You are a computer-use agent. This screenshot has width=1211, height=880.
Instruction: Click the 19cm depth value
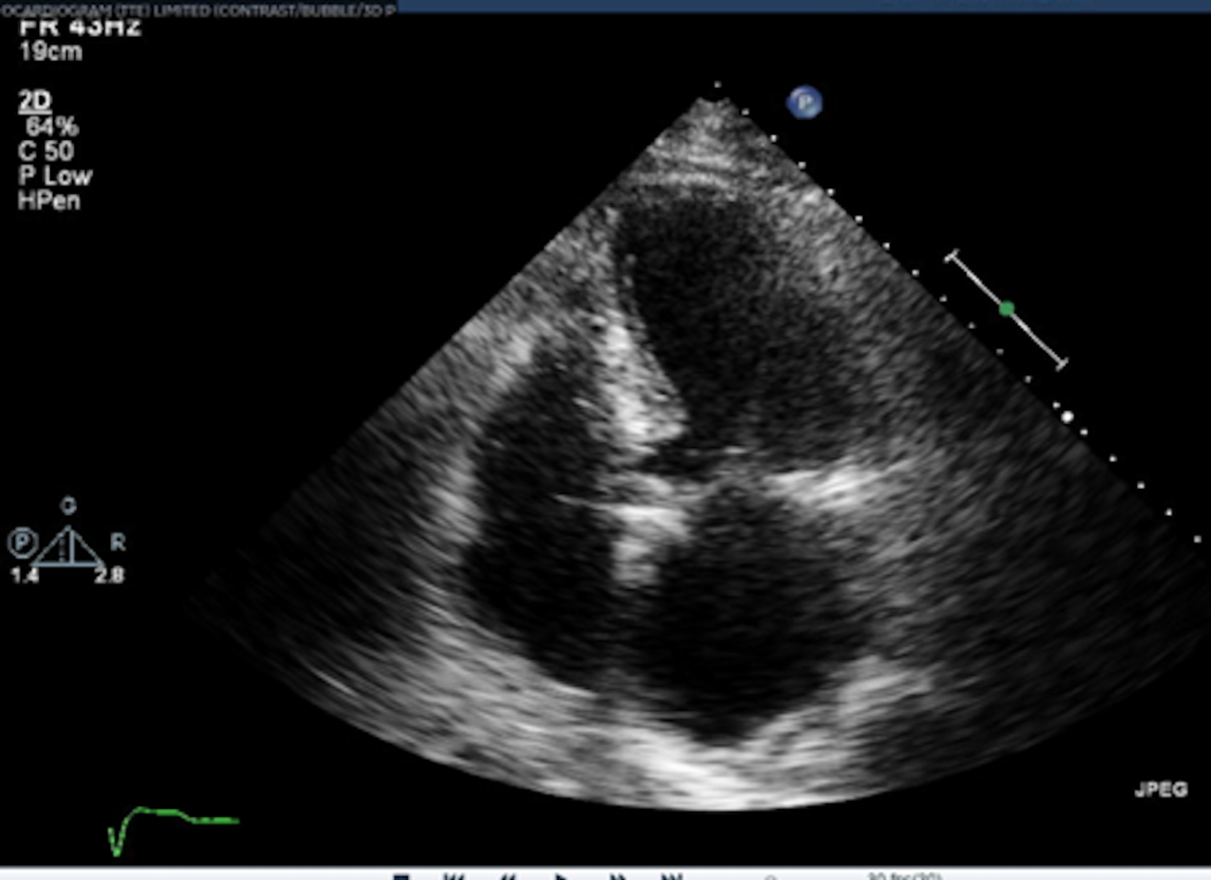point(51,52)
